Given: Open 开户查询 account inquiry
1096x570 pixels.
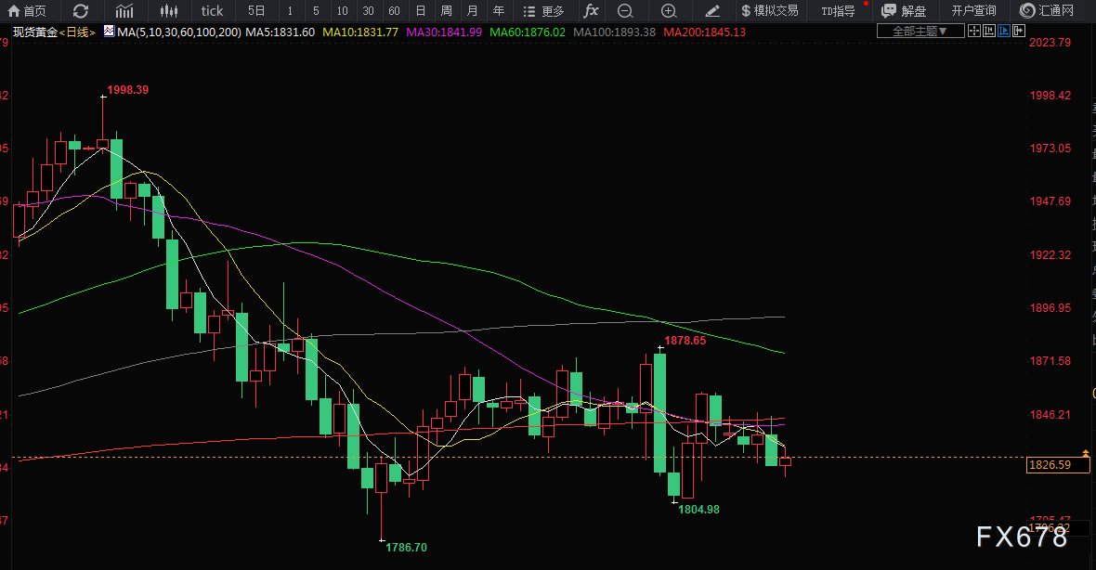Looking at the screenshot, I should coord(973,10).
